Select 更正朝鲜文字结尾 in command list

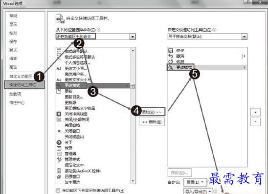(80, 108)
